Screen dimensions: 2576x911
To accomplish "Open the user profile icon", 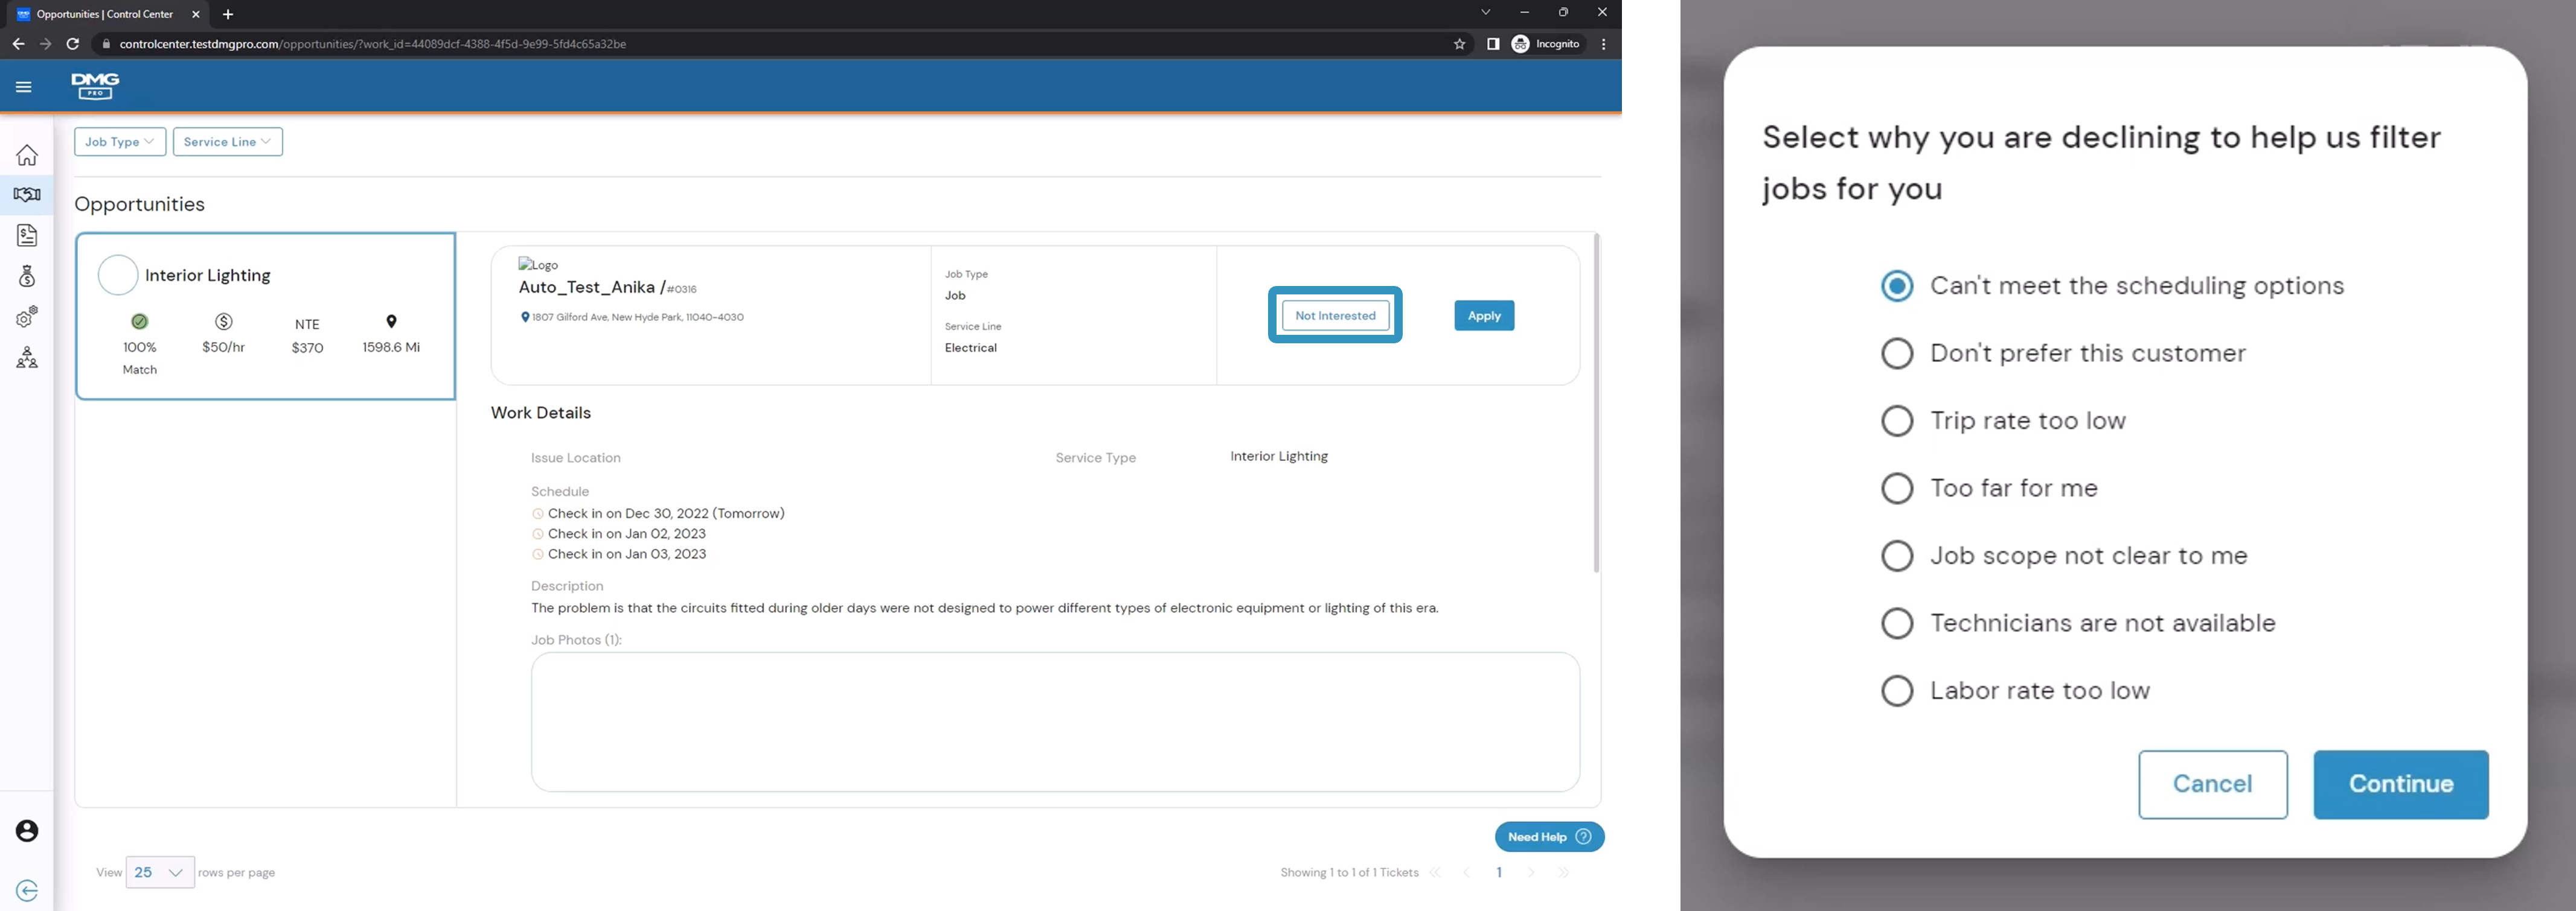I will 27,831.
